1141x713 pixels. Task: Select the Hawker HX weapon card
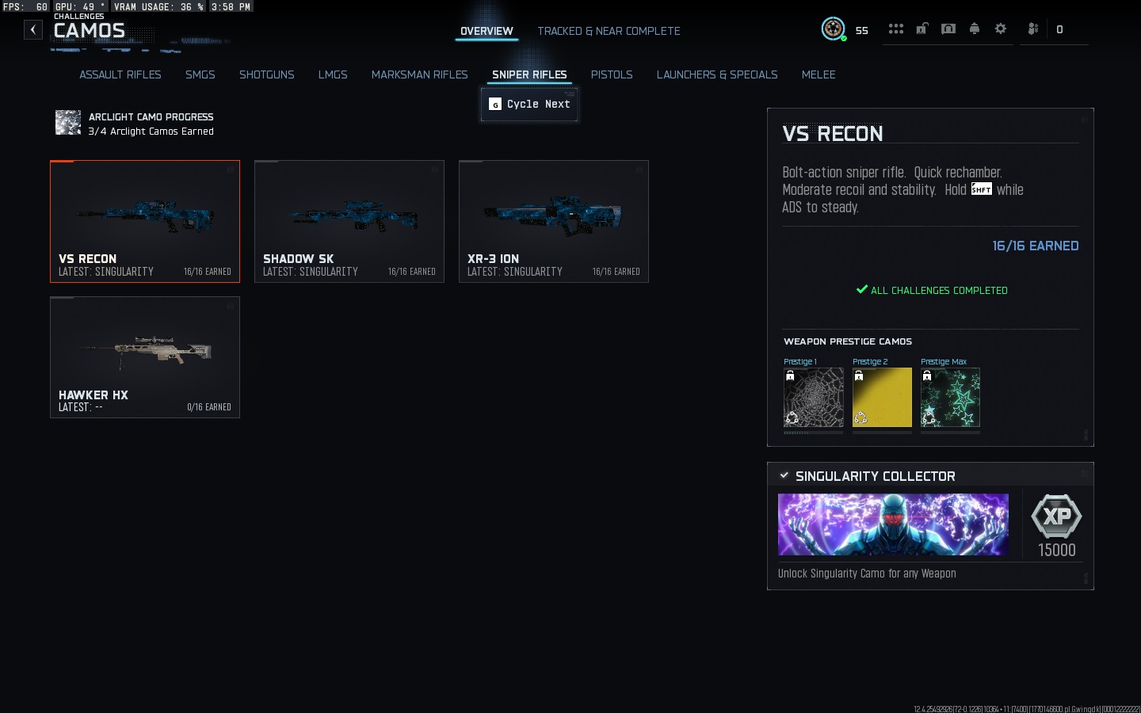pyautogui.click(x=145, y=357)
